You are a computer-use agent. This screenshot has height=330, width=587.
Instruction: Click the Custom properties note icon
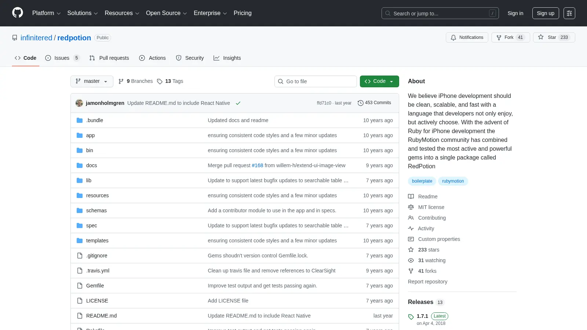(411, 239)
